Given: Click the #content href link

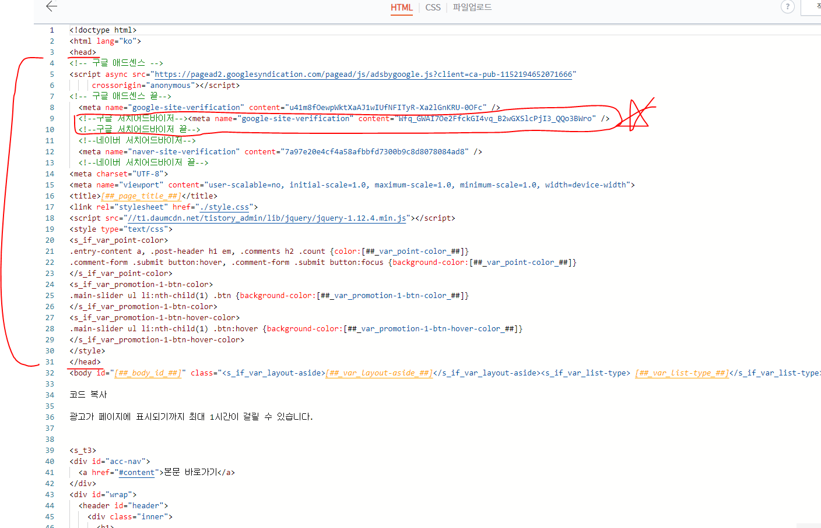Looking at the screenshot, I should point(136,473).
